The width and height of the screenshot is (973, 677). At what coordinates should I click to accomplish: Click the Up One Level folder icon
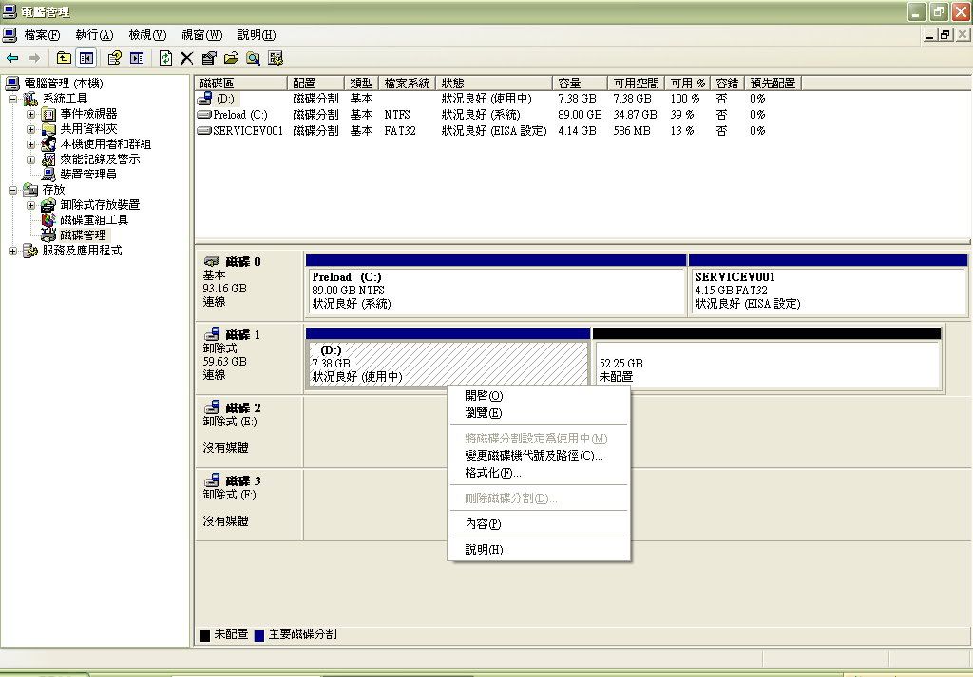click(64, 58)
